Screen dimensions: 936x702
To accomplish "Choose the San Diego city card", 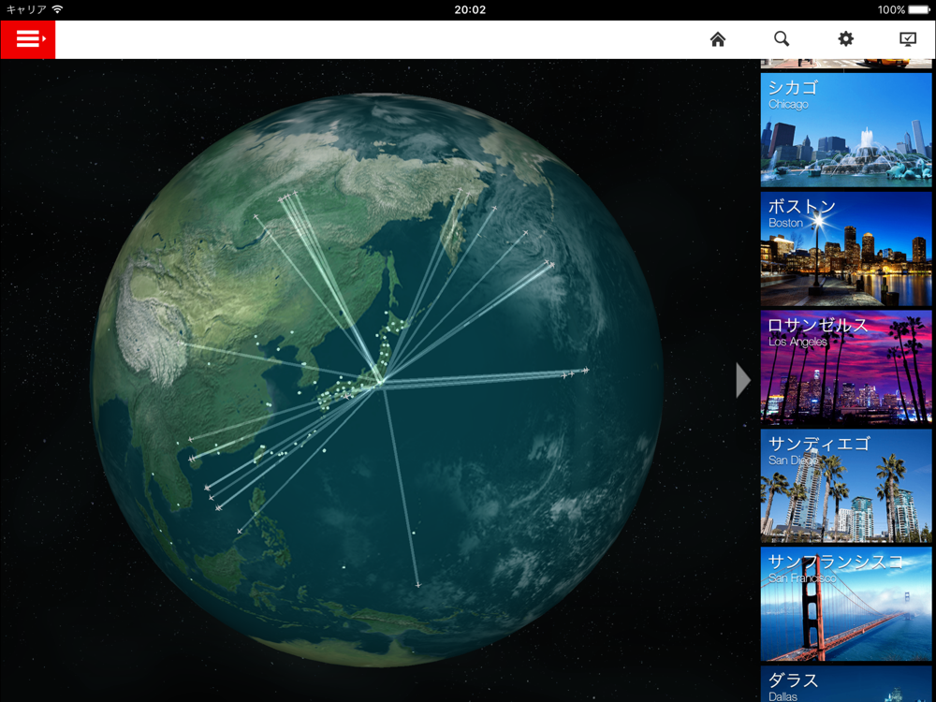I will click(x=846, y=486).
